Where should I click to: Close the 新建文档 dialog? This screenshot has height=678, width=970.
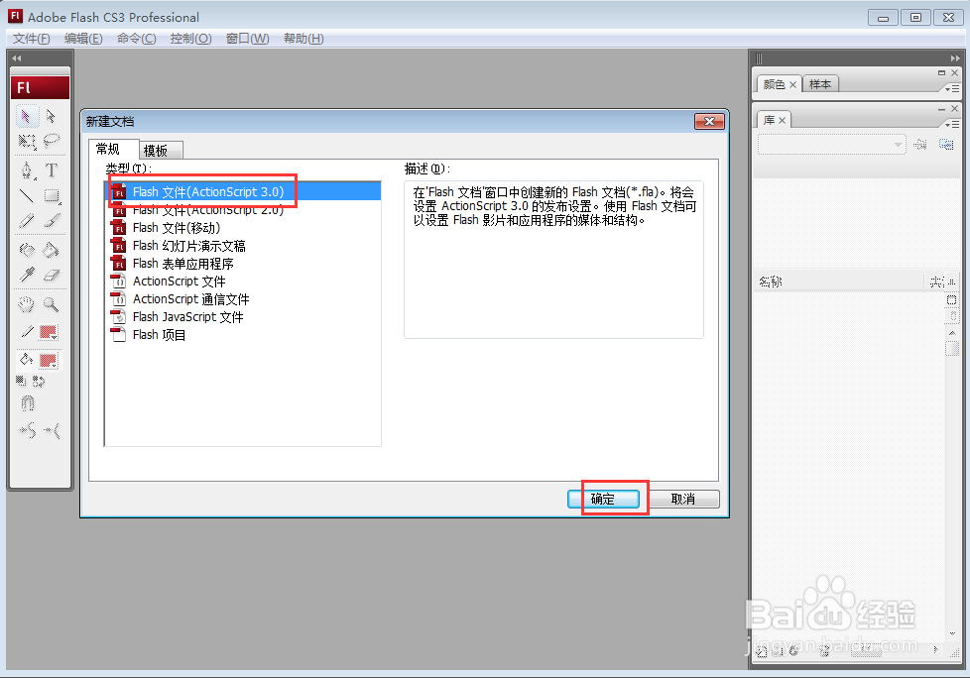pyautogui.click(x=709, y=121)
